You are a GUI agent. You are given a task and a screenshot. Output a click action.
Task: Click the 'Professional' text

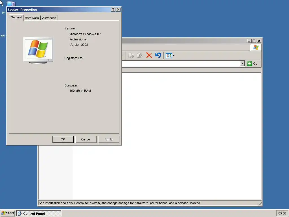[78, 39]
